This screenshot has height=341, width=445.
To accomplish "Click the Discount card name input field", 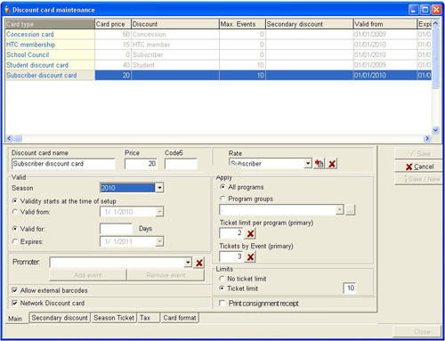I will click(x=63, y=164).
